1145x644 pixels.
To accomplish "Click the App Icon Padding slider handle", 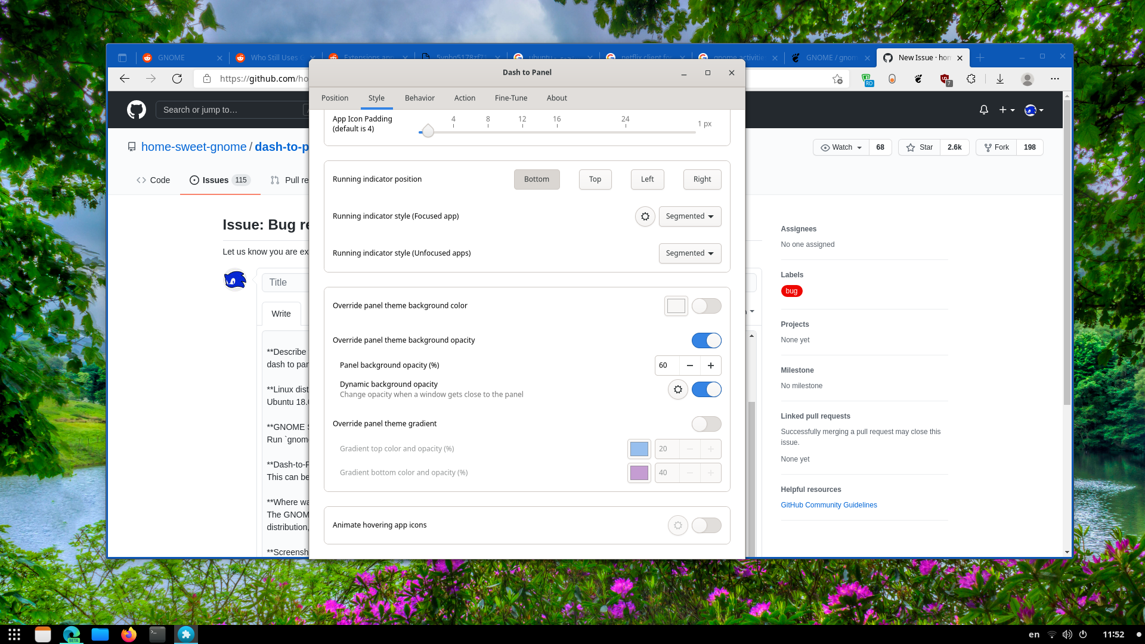I will pos(428,131).
